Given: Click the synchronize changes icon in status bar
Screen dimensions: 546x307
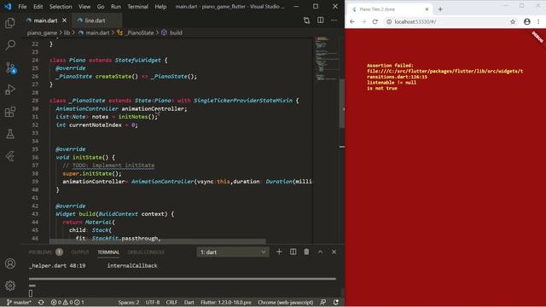Looking at the screenshot, I should [x=41, y=303].
